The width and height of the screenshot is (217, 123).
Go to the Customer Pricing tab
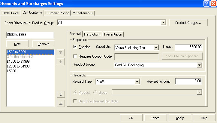58,13
